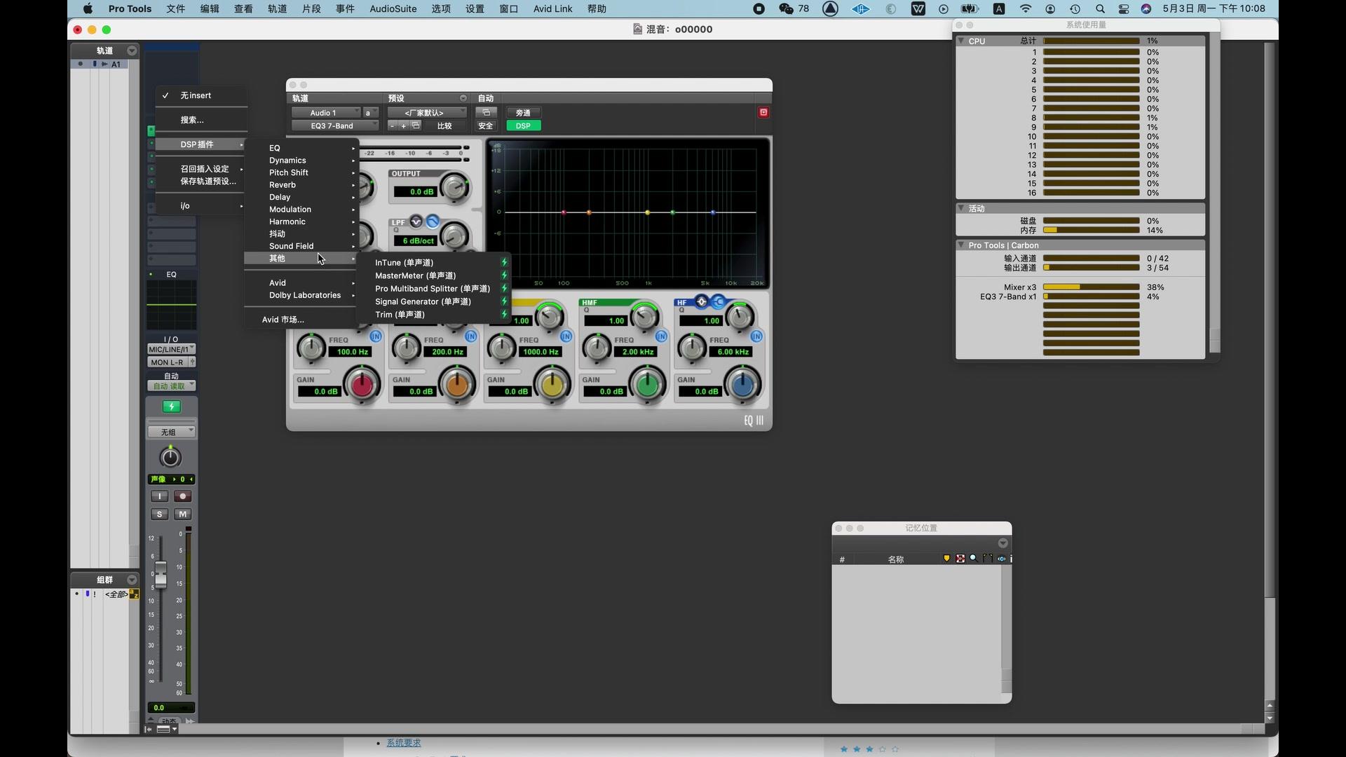The image size is (1346, 757).
Task: Open the Audio 1 track selector dropdown
Action: pyautogui.click(x=325, y=112)
